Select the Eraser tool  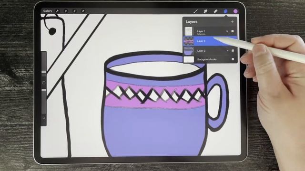(215, 11)
